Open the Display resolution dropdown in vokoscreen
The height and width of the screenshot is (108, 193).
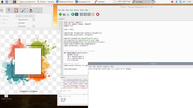[25, 16]
